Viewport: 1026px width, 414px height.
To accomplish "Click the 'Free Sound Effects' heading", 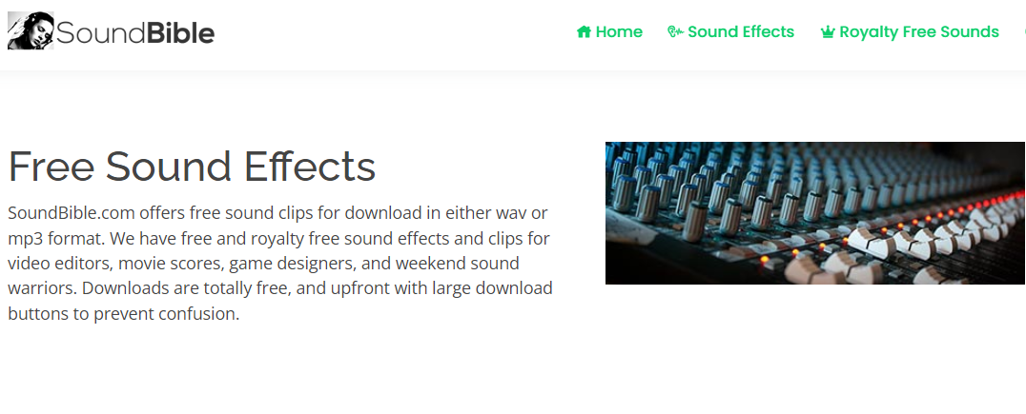I will pos(192,167).
